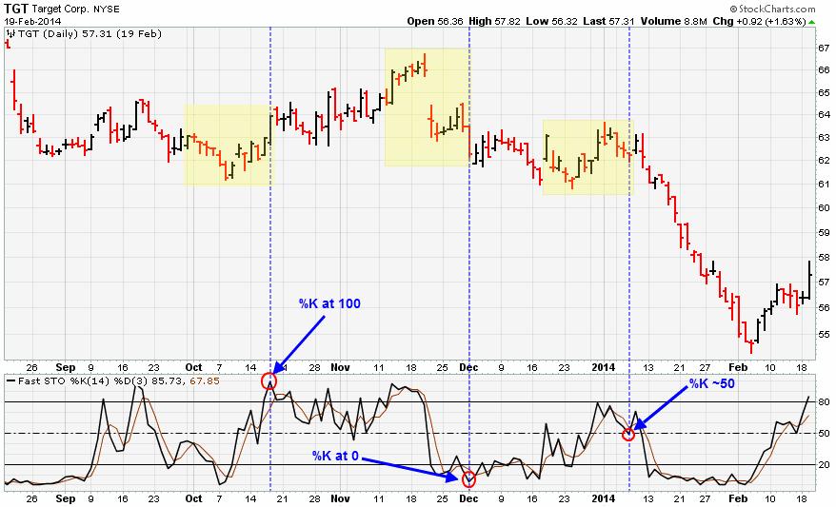Click the Open 56.36 value
Image resolution: width=836 pixels, height=507 pixels.
pos(435,22)
